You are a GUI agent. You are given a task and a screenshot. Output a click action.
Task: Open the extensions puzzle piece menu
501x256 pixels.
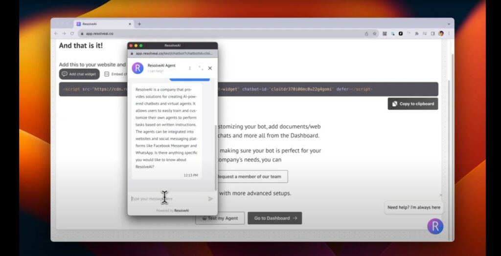[x=417, y=34]
